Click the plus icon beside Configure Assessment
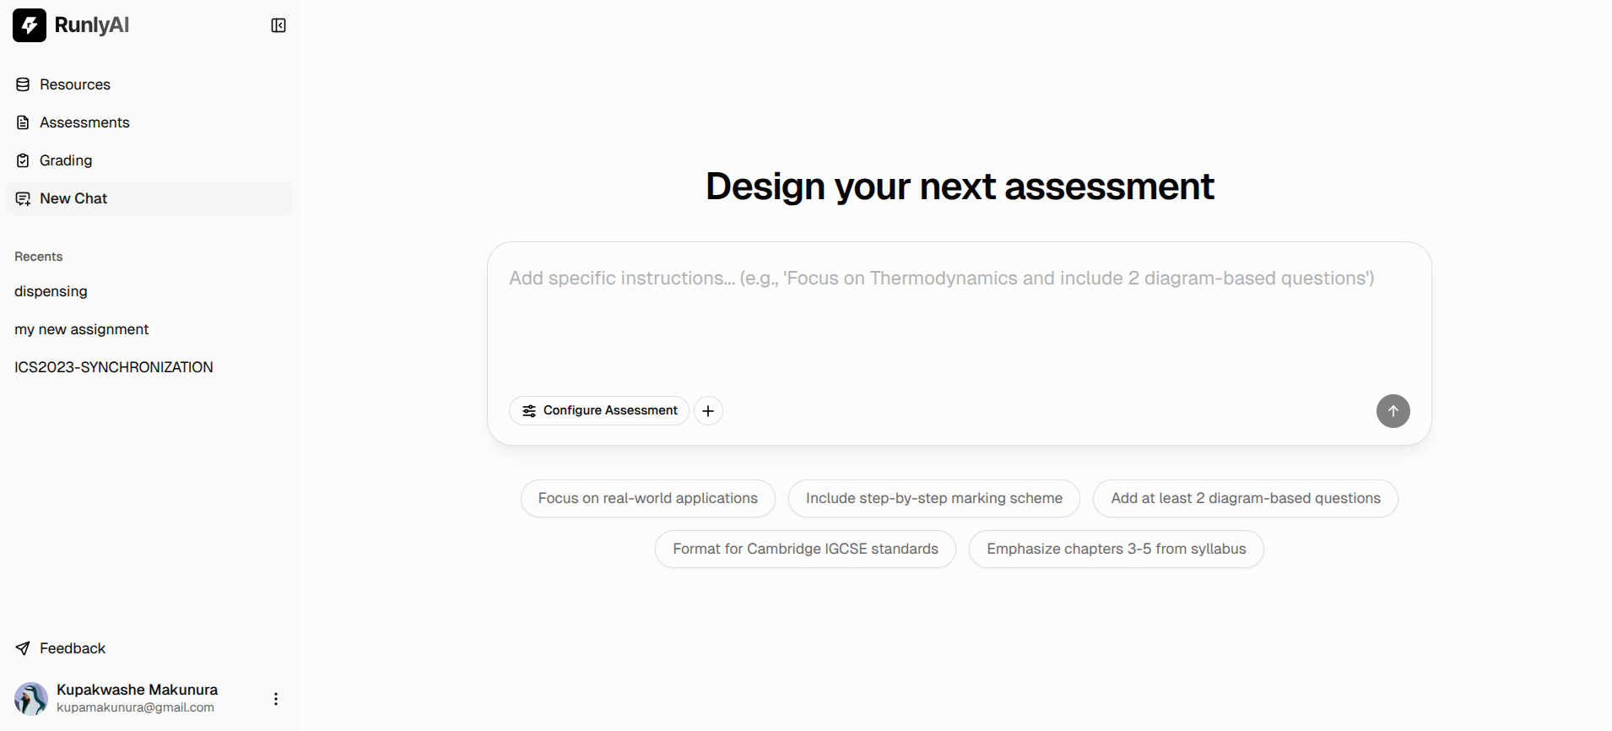The height and width of the screenshot is (731, 1612). pyautogui.click(x=707, y=410)
